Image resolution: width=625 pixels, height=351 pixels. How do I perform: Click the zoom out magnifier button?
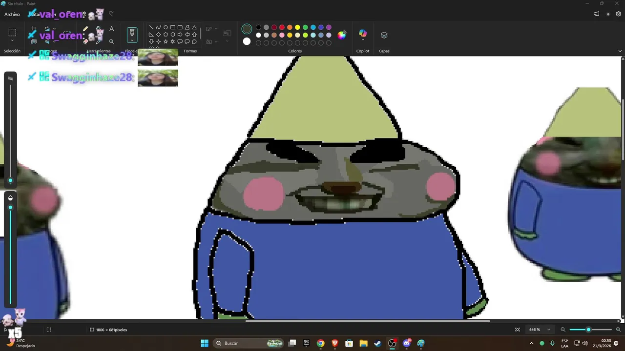563,330
